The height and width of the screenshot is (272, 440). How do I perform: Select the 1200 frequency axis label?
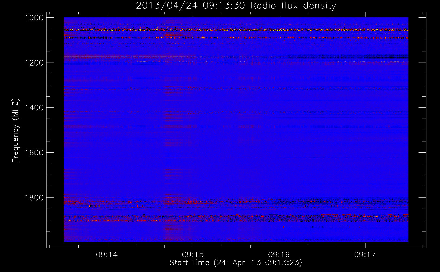[34, 63]
